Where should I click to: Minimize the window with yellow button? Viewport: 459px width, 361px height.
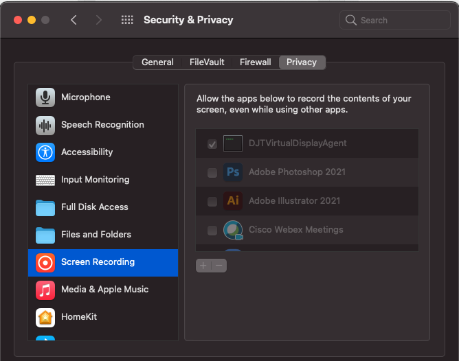(32, 20)
